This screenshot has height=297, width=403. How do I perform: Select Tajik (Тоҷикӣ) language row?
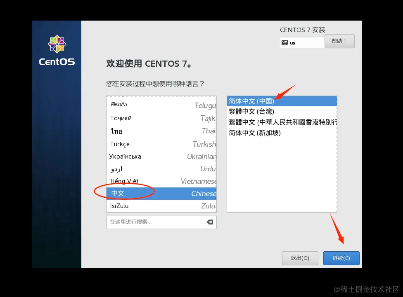pos(161,118)
